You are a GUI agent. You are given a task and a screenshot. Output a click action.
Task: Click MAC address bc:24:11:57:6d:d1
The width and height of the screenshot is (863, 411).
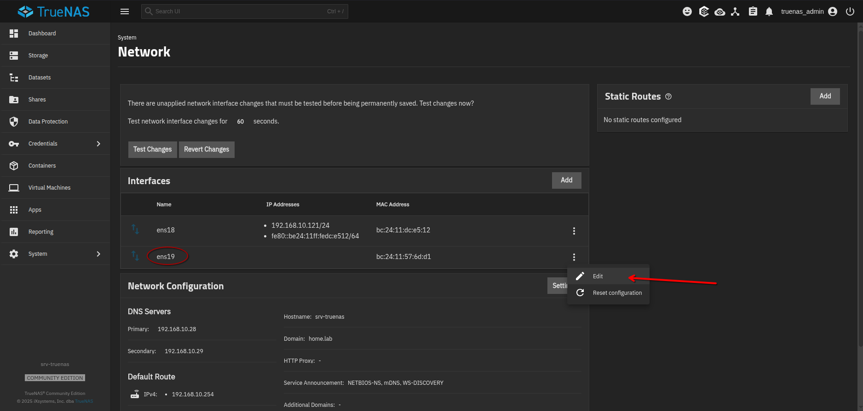403,257
